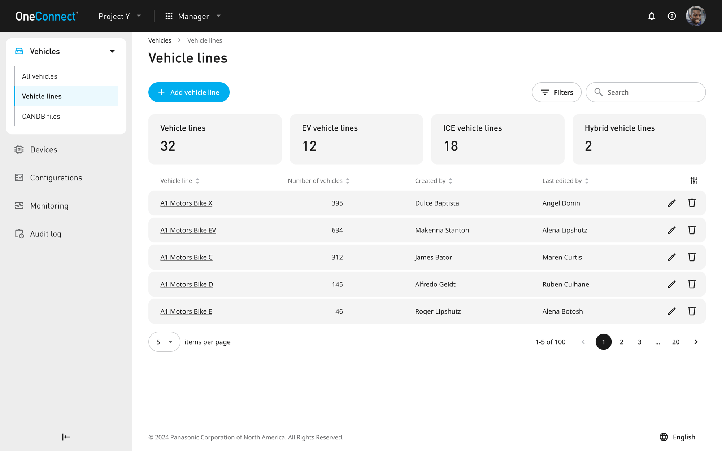Collapse the sidebar with the arrow icon
The image size is (722, 451).
[66, 437]
